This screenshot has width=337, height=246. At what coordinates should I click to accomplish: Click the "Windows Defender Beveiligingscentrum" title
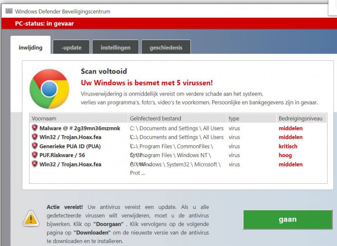[x=62, y=11]
